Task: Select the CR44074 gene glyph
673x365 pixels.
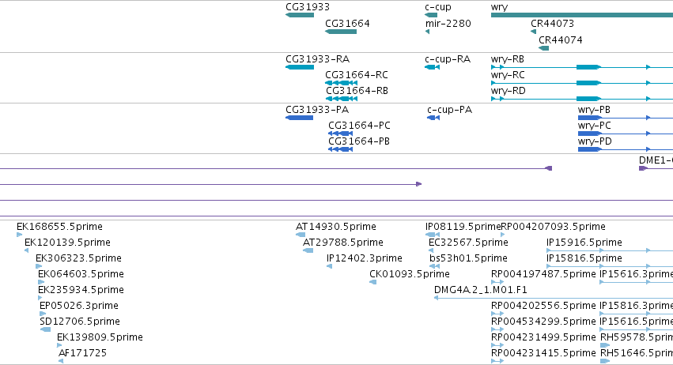Action: coord(543,48)
